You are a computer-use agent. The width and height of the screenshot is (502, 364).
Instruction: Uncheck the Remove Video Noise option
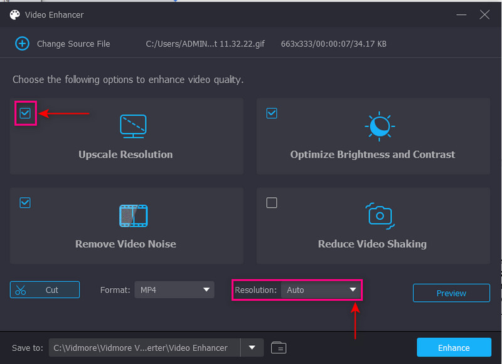(x=25, y=202)
